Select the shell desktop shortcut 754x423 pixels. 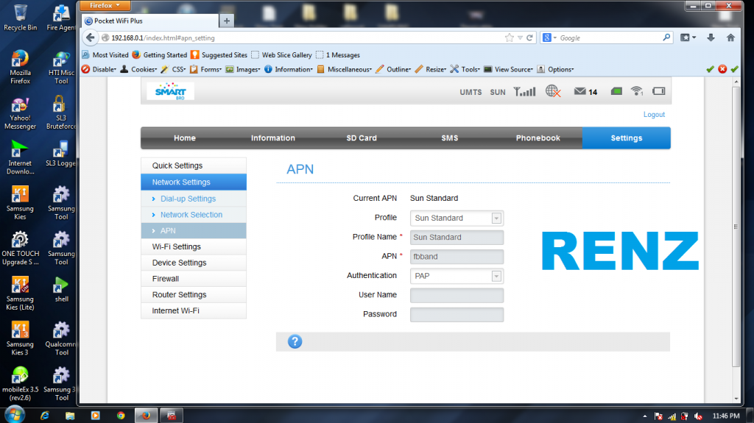[61, 289]
